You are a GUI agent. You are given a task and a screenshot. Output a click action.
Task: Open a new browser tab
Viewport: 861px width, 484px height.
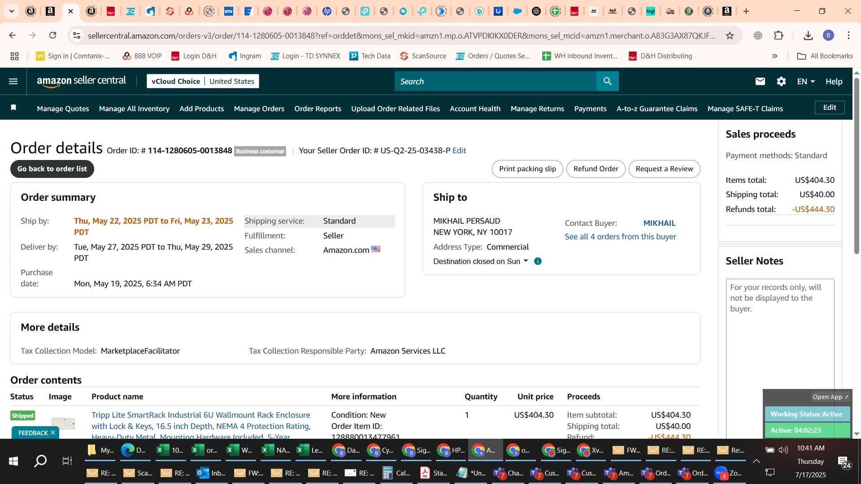click(746, 11)
